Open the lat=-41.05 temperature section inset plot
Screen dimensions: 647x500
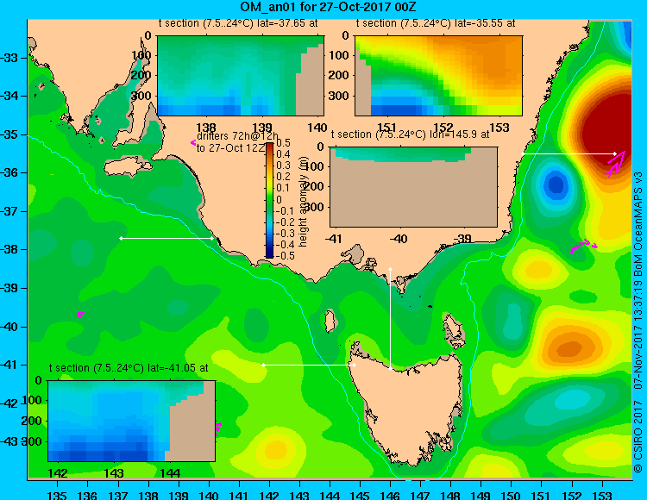click(x=132, y=421)
